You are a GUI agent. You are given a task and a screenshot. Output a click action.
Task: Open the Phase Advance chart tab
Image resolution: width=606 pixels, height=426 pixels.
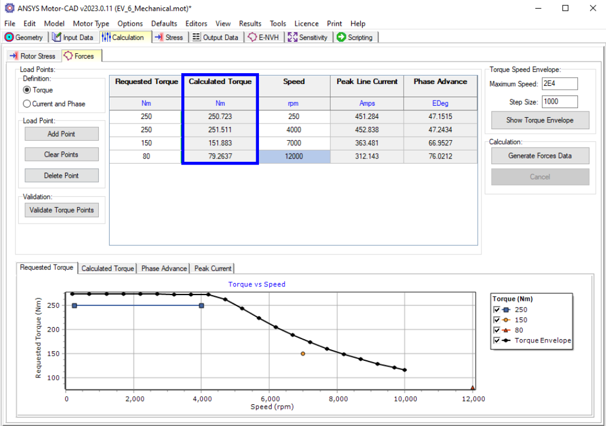[164, 268]
